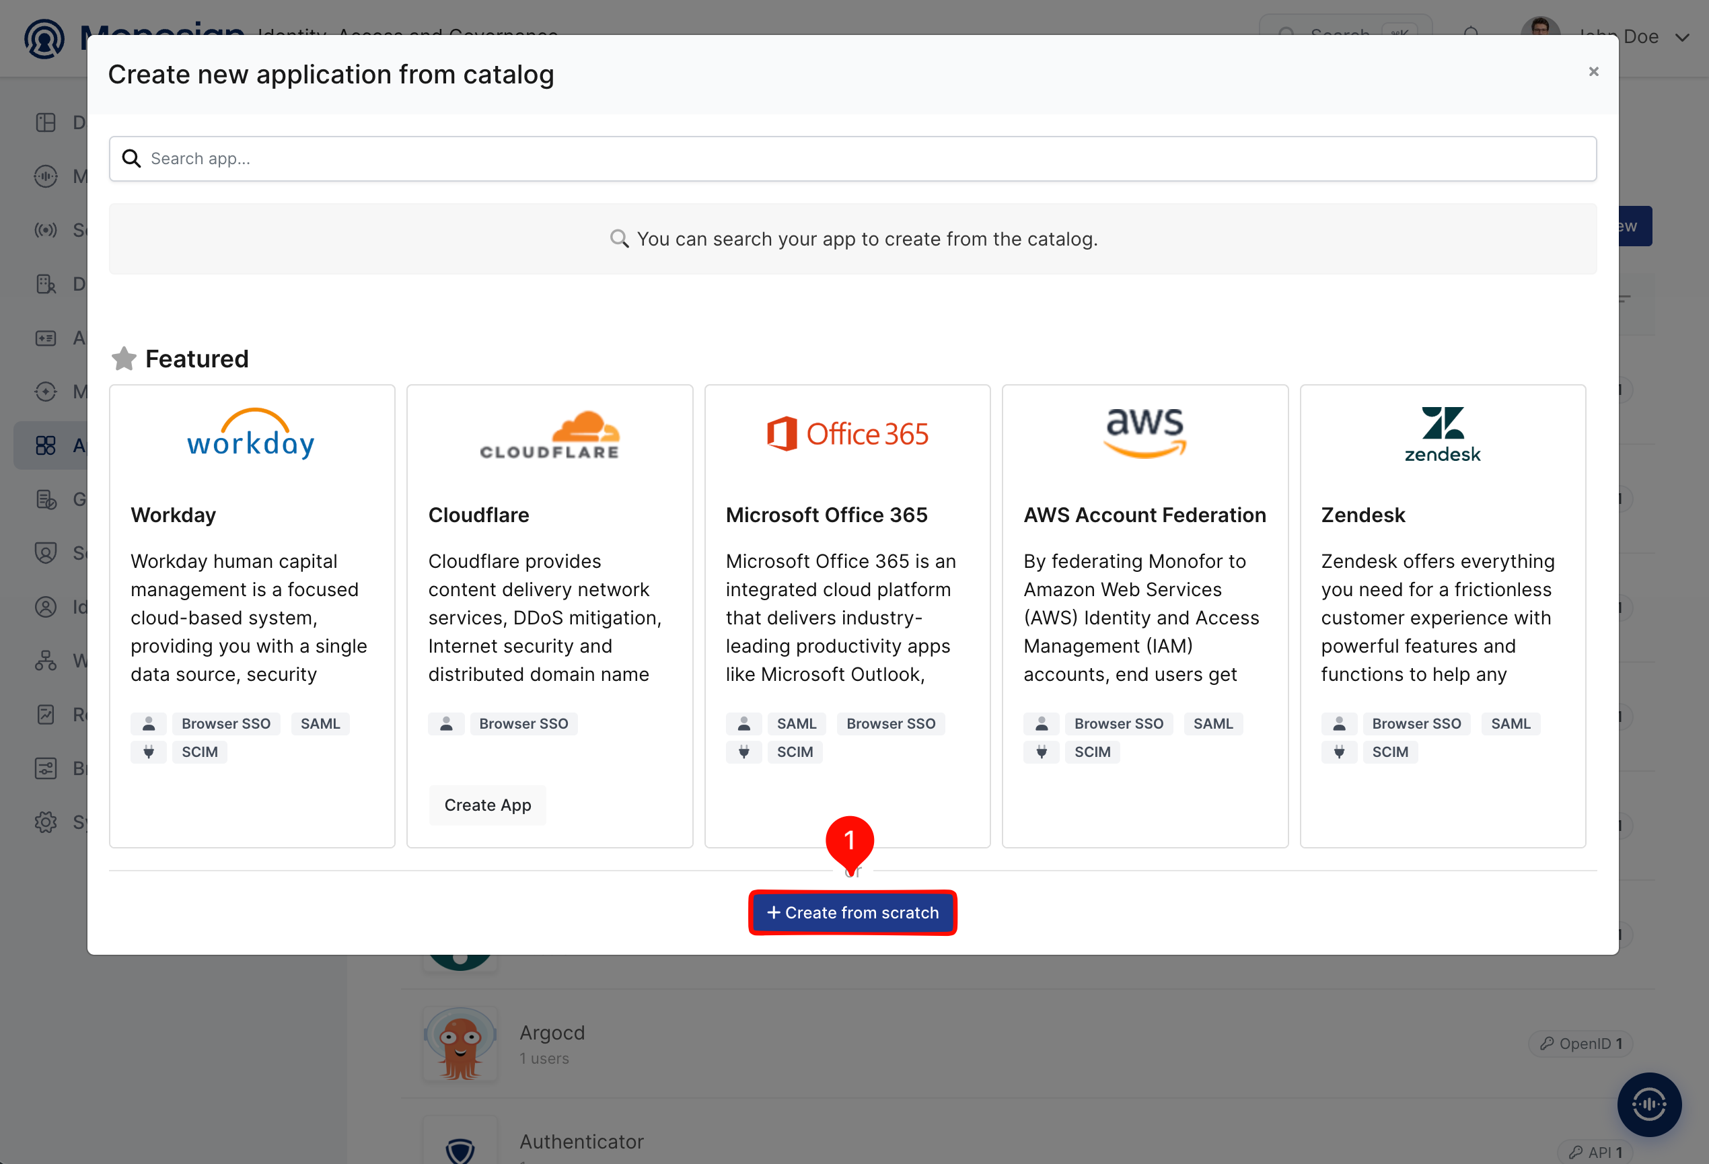
Task: Open the settings gear sidebar icon
Action: pos(46,822)
